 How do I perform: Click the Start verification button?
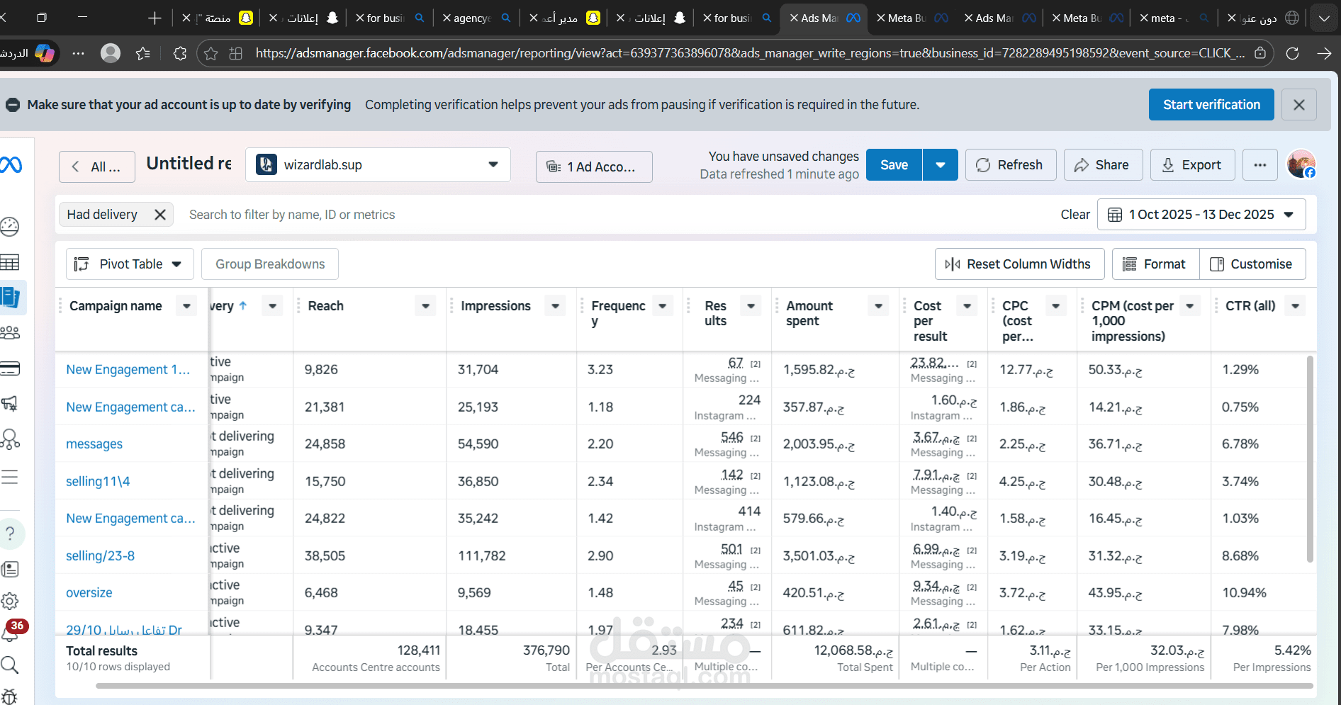click(1211, 104)
